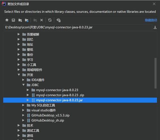Viewport: 160px width, 140px height.
Task: Expand the selected mysql-connector .jar arrow
Action: [x=28, y=100]
